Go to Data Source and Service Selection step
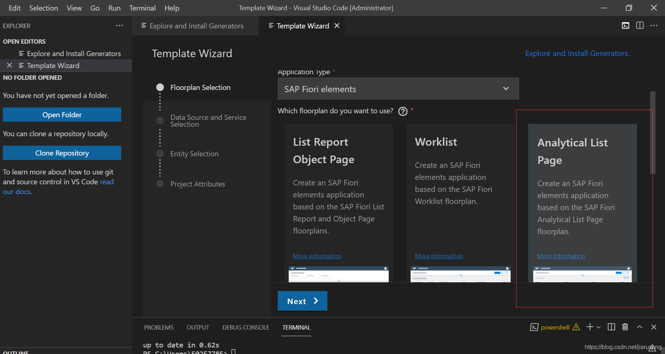 coord(208,121)
